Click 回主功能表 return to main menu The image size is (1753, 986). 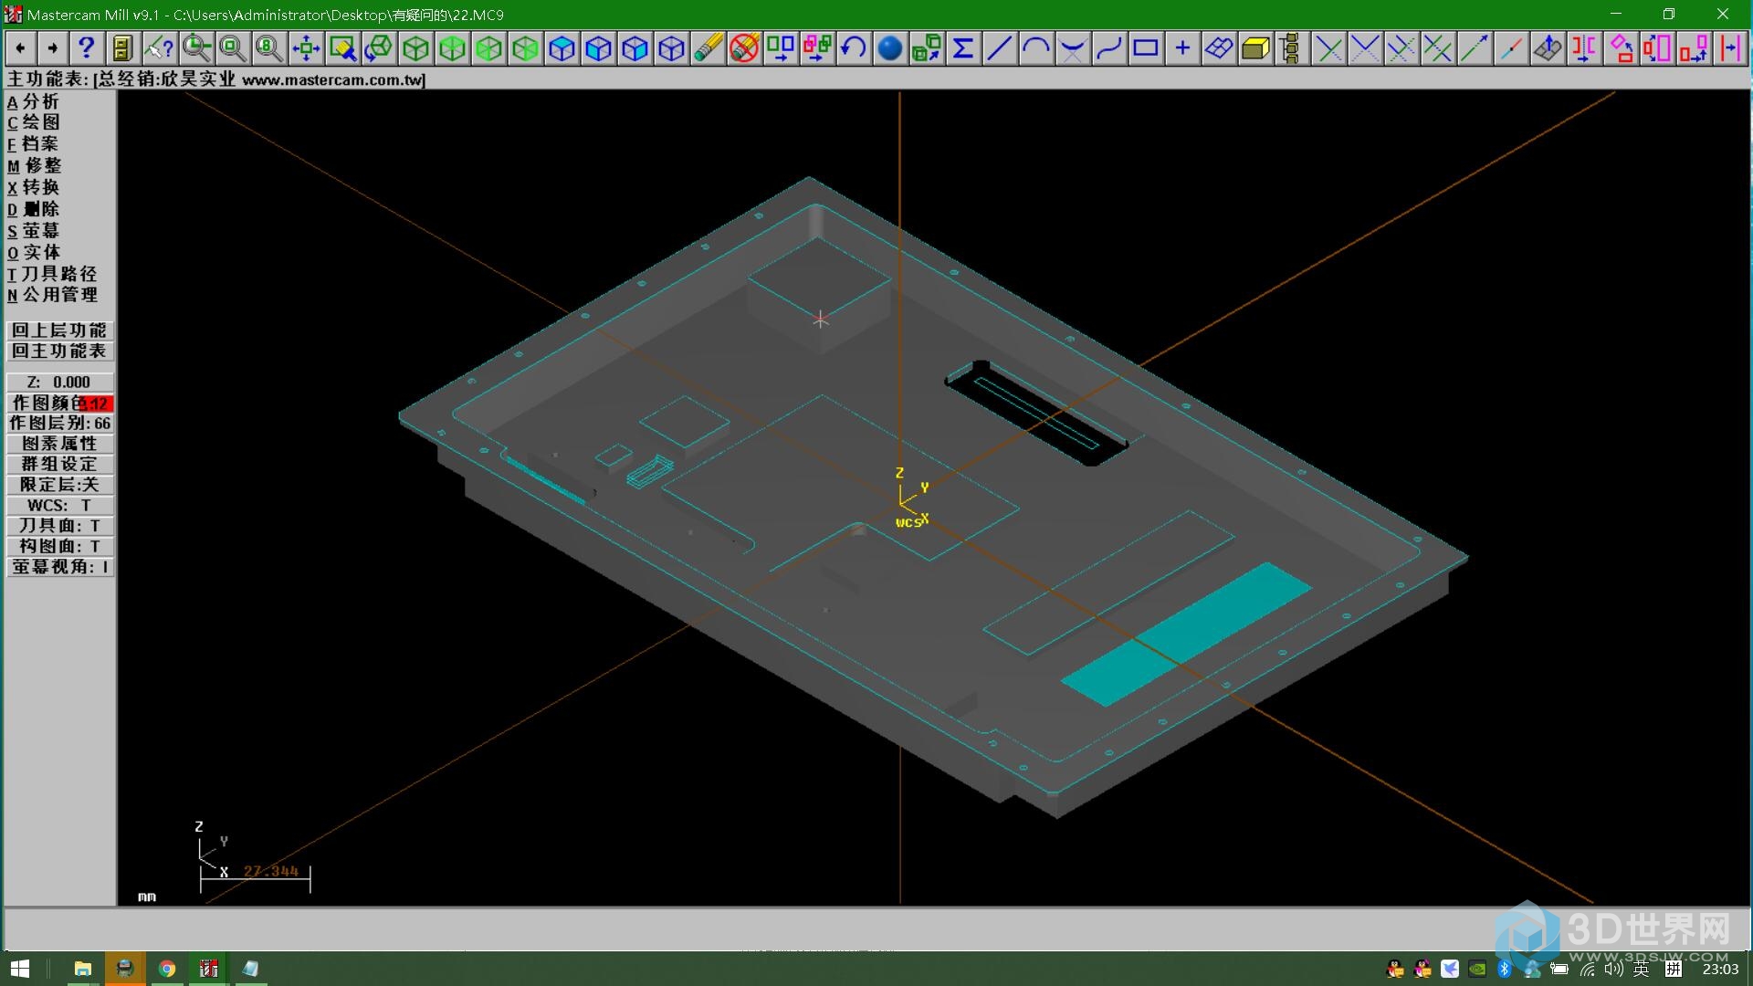click(58, 349)
